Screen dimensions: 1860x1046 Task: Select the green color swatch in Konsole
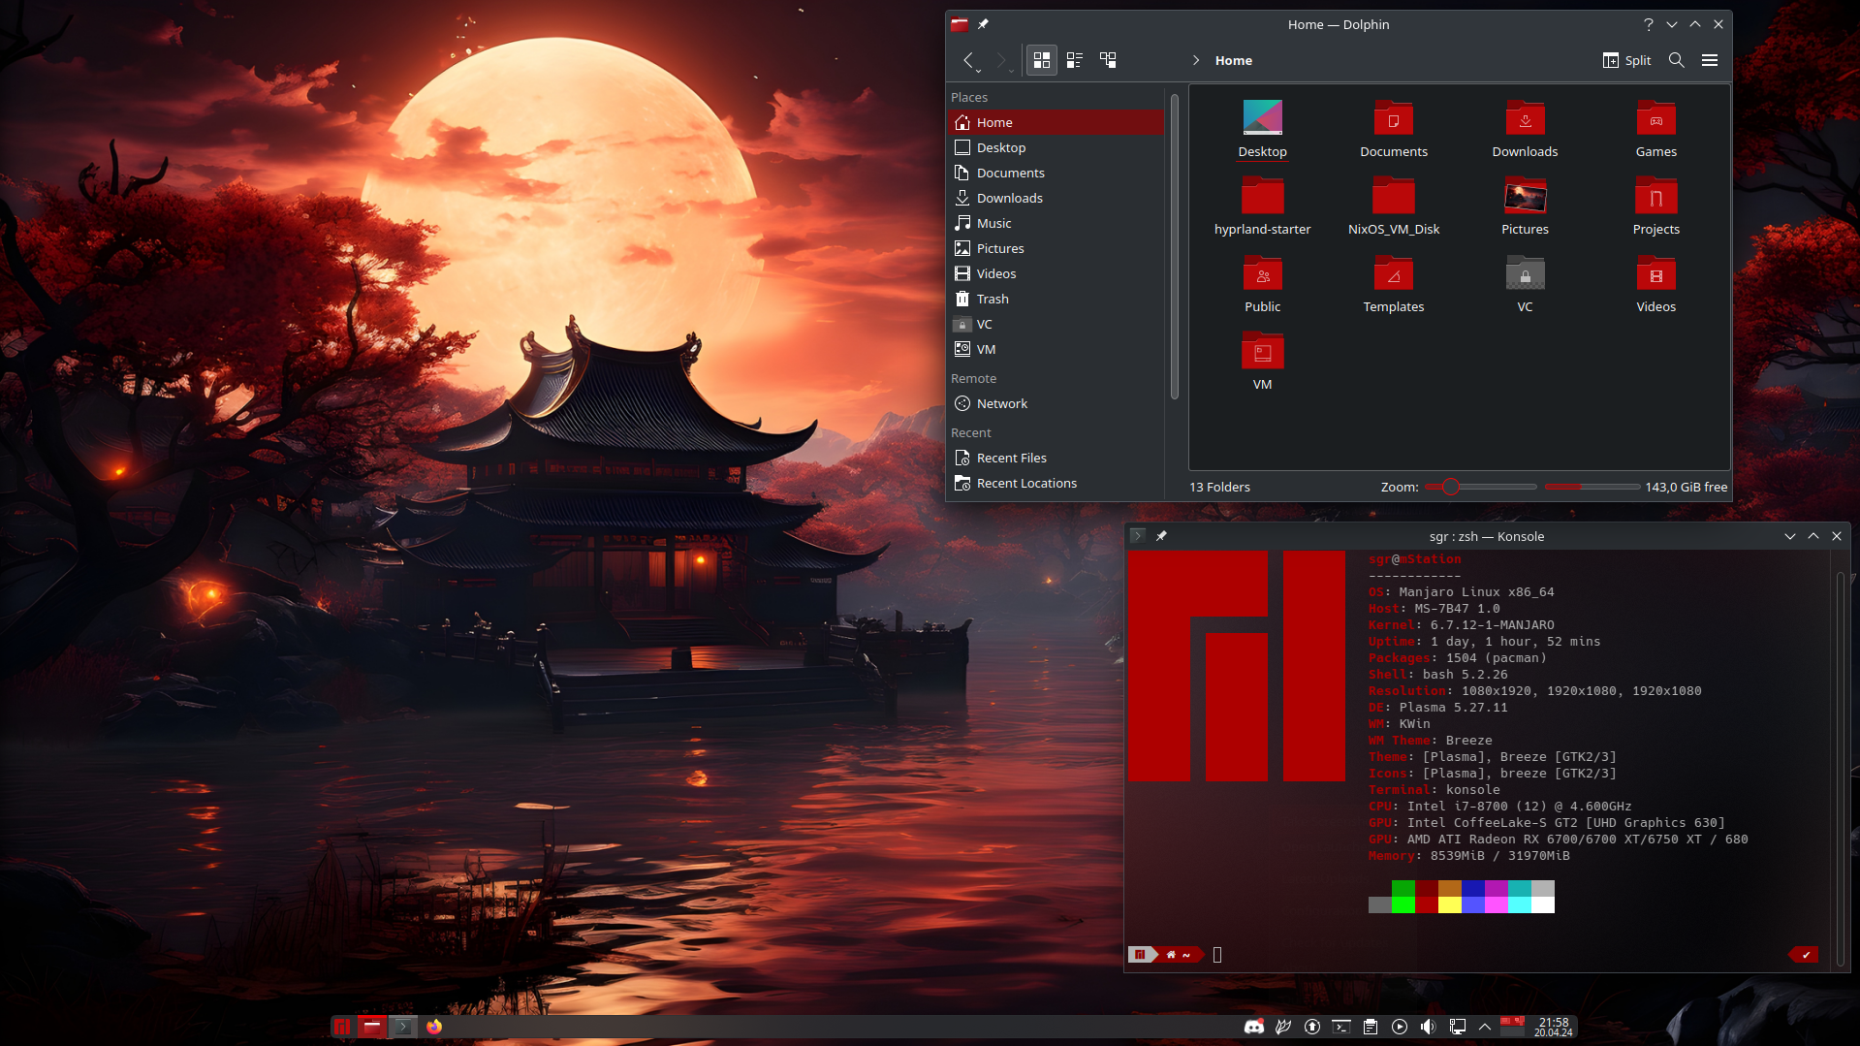click(1403, 896)
